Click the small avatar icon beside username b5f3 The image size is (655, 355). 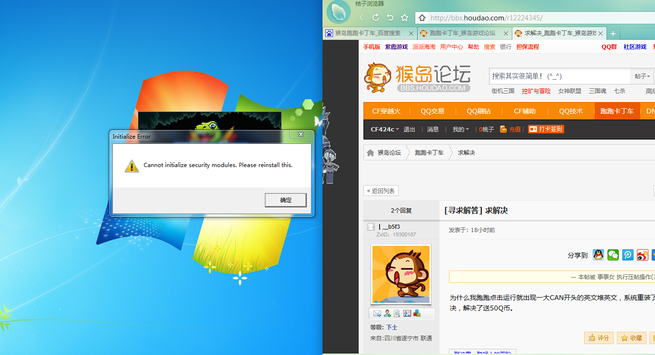pyautogui.click(x=371, y=227)
